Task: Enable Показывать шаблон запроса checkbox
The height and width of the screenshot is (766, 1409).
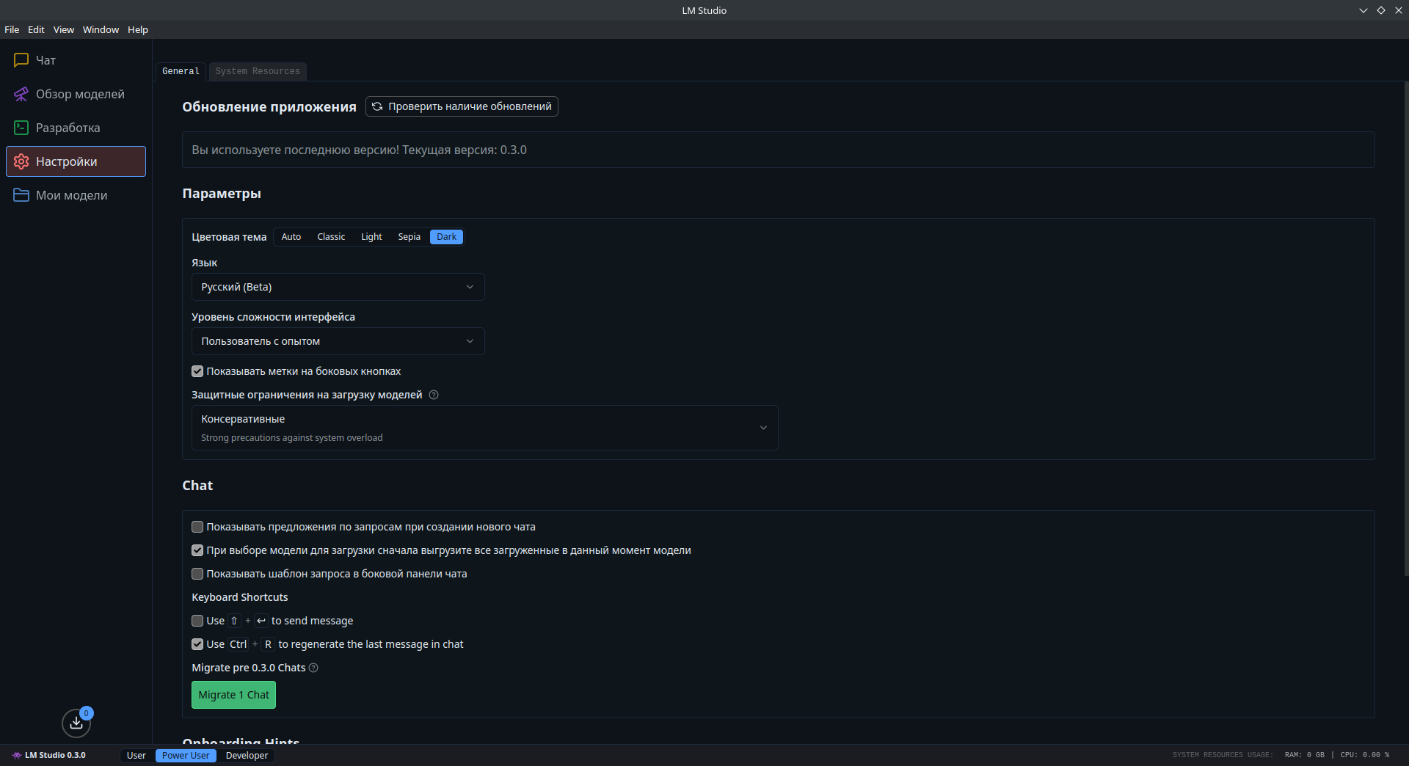Action: point(197,574)
